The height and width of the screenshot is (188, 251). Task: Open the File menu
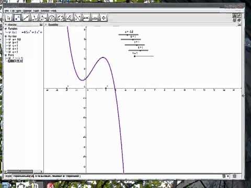[x=6, y=11]
